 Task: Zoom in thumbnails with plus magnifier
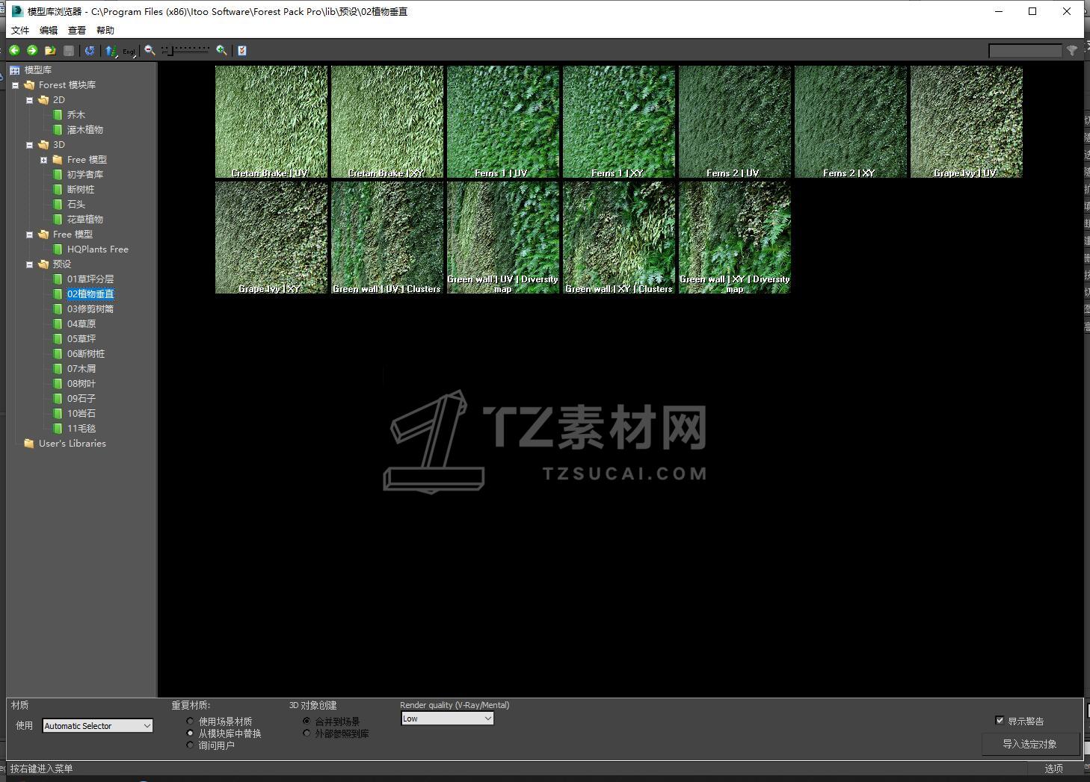(221, 50)
